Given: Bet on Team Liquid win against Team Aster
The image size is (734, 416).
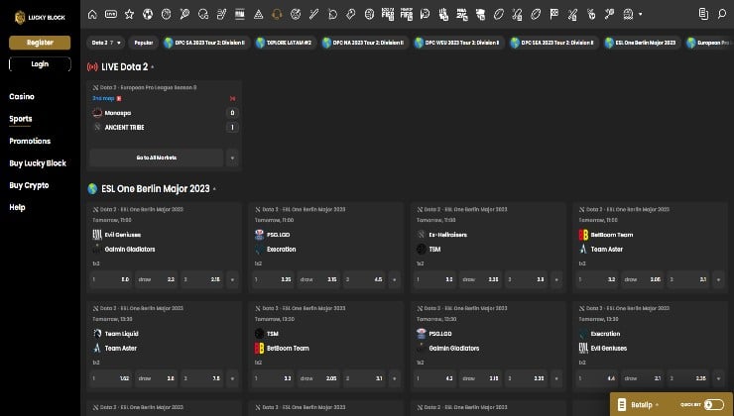Looking at the screenshot, I should pyautogui.click(x=111, y=378).
